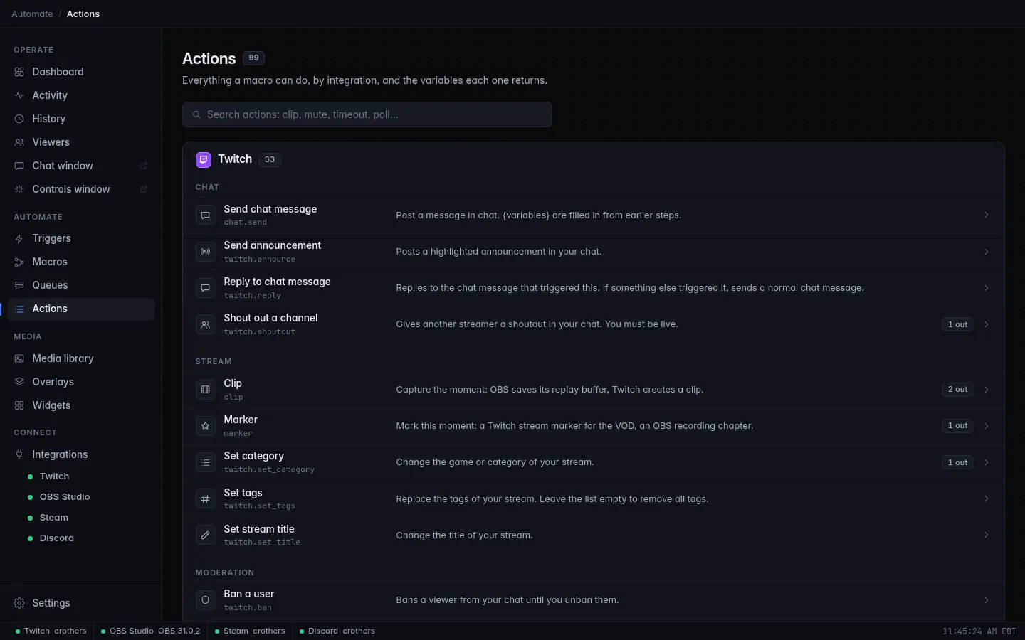Click the Ban a user shield icon
1025x640 pixels.
[x=205, y=600]
